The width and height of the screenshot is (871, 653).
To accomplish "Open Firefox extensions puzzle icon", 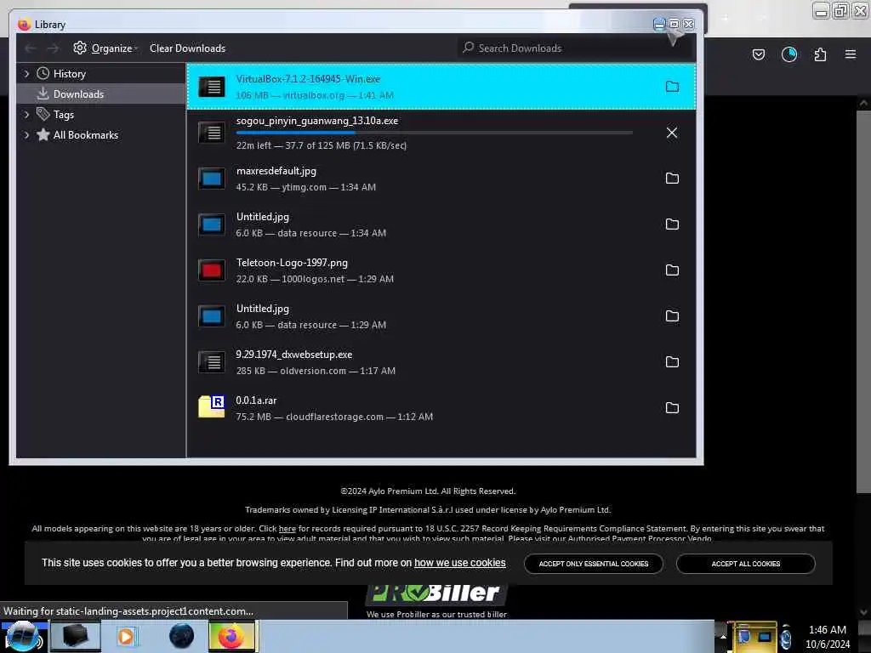I will 820,54.
